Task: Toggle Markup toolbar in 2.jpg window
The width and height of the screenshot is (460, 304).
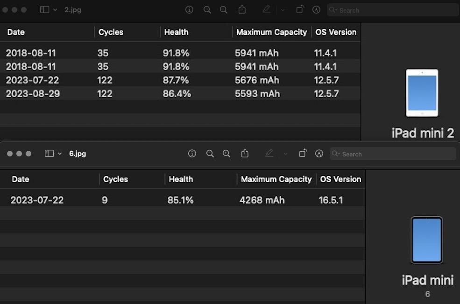Action: (x=316, y=10)
